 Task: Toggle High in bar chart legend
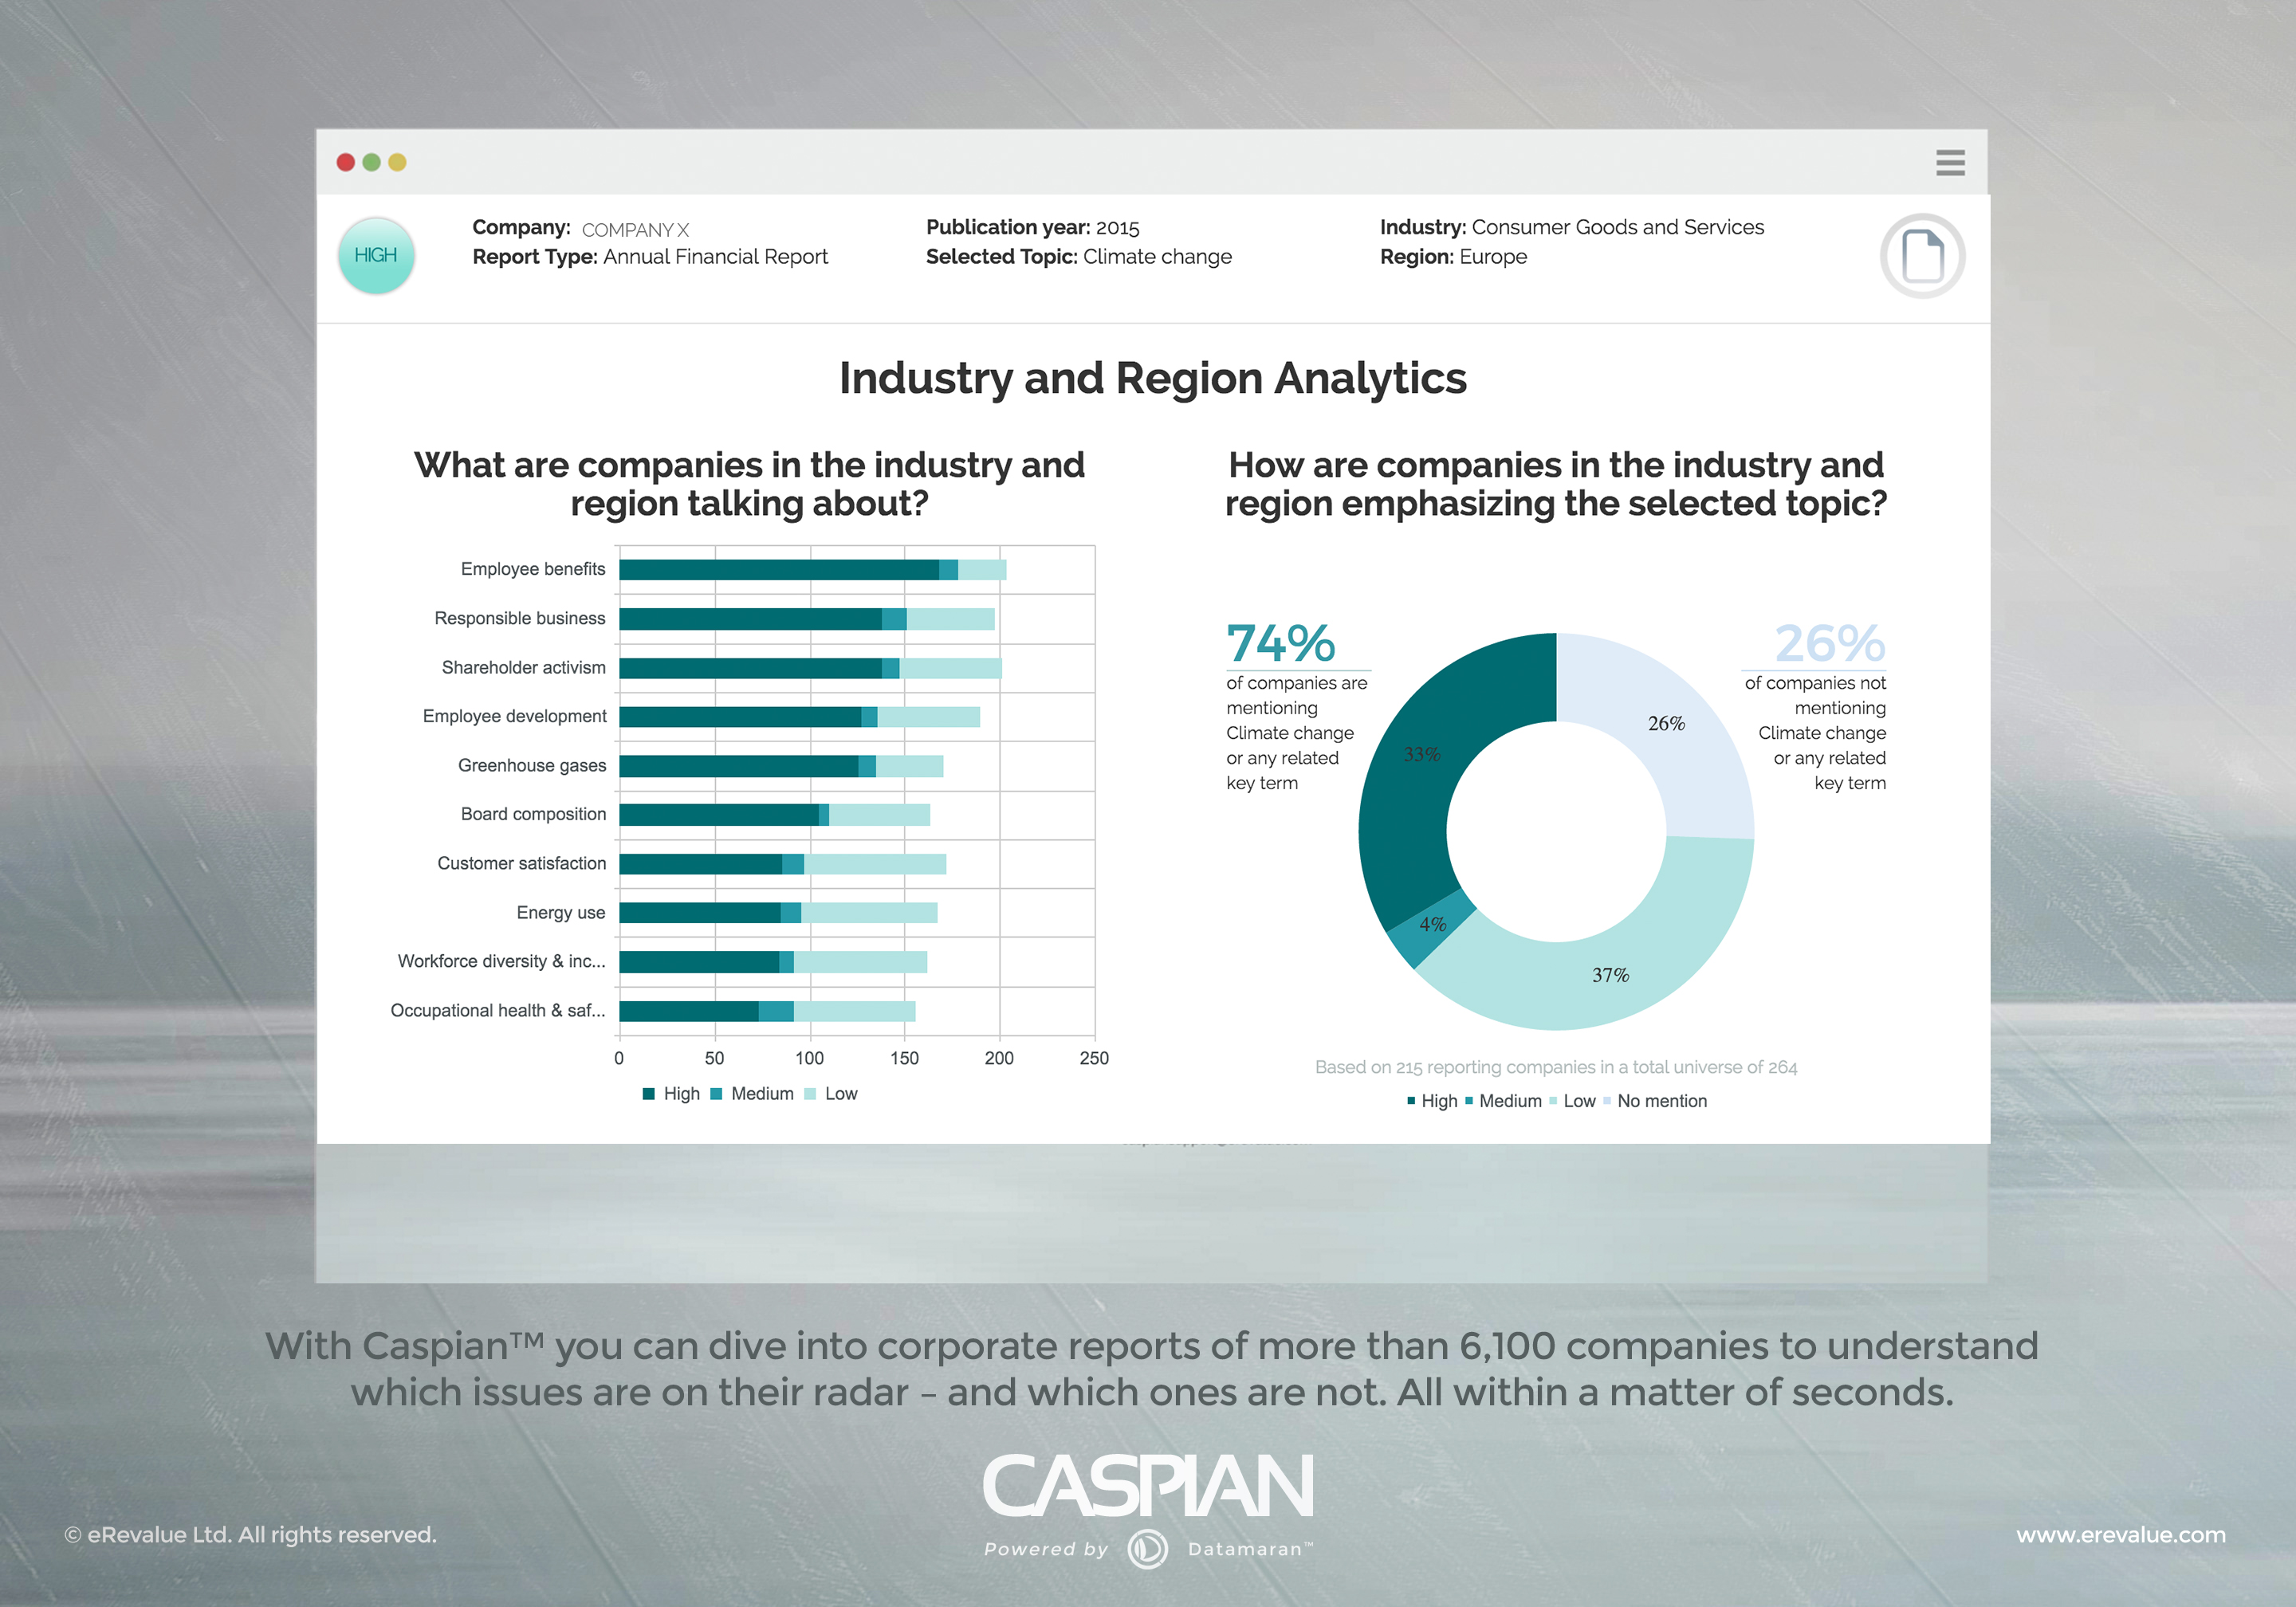click(671, 1093)
